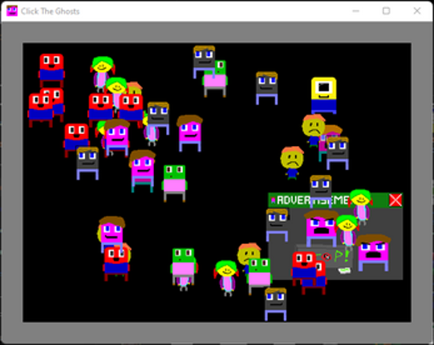Click the lone green-haired girl near the bottom center
The width and height of the screenshot is (434, 345).
click(x=226, y=278)
